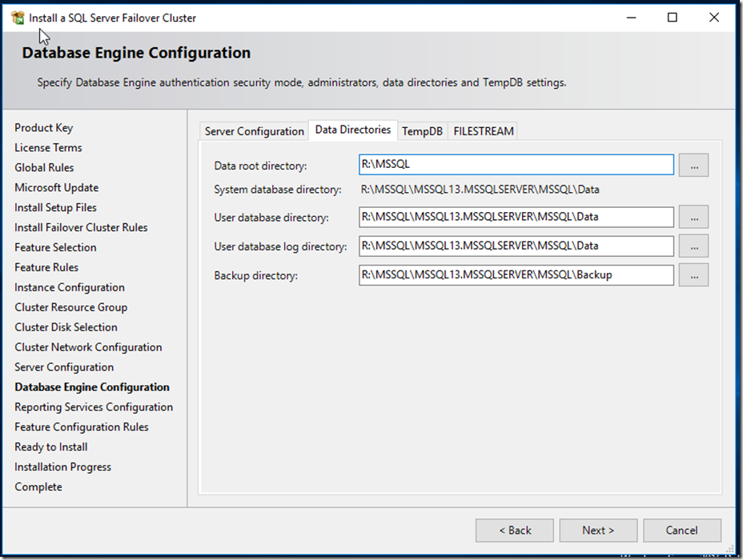Select Reporting Services Configuration step

[x=94, y=407]
